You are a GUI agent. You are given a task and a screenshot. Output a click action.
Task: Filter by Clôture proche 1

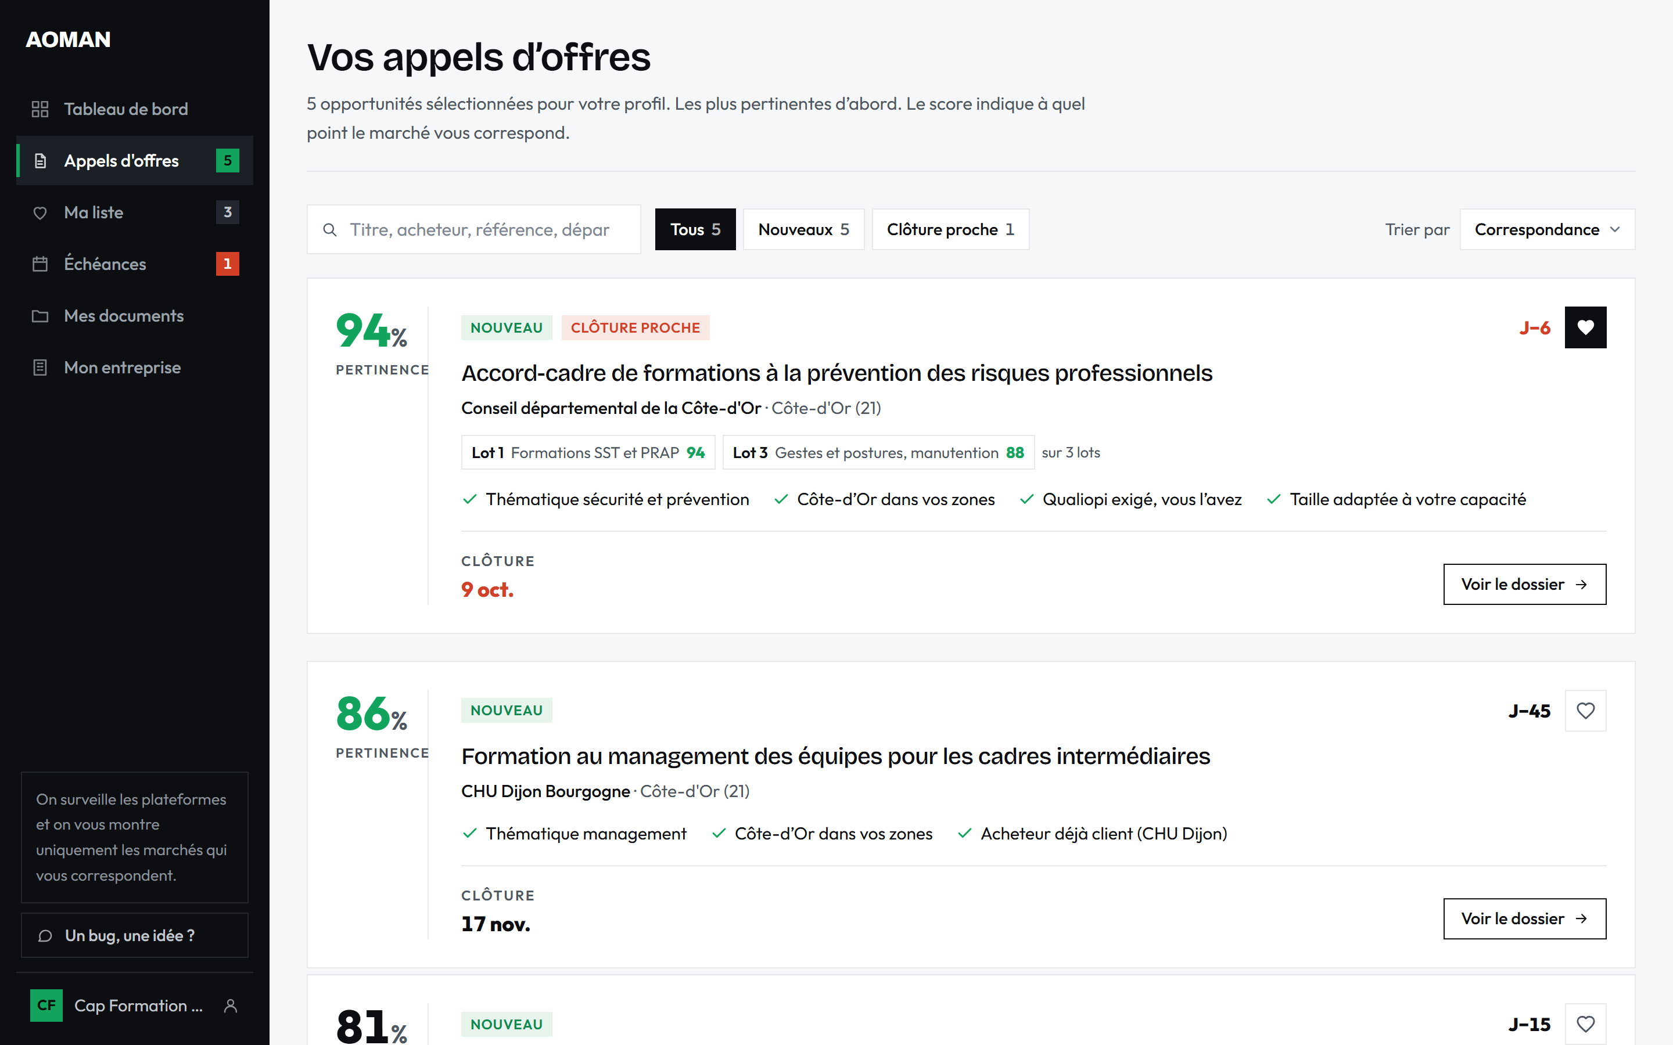950,229
